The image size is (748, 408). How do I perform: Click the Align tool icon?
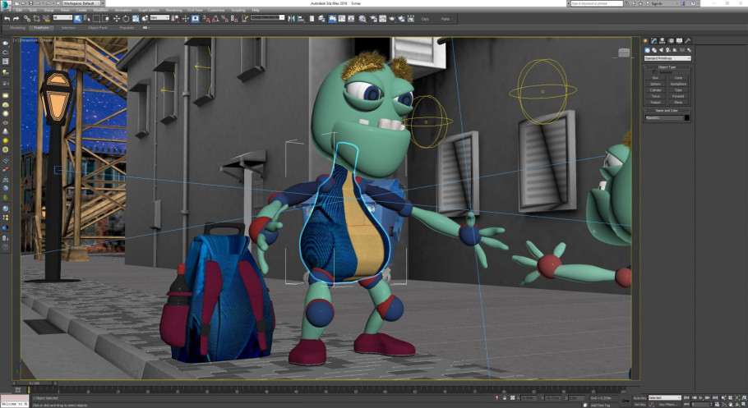coord(302,19)
